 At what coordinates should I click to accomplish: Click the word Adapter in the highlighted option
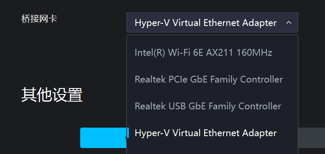pyautogui.click(x=259, y=133)
